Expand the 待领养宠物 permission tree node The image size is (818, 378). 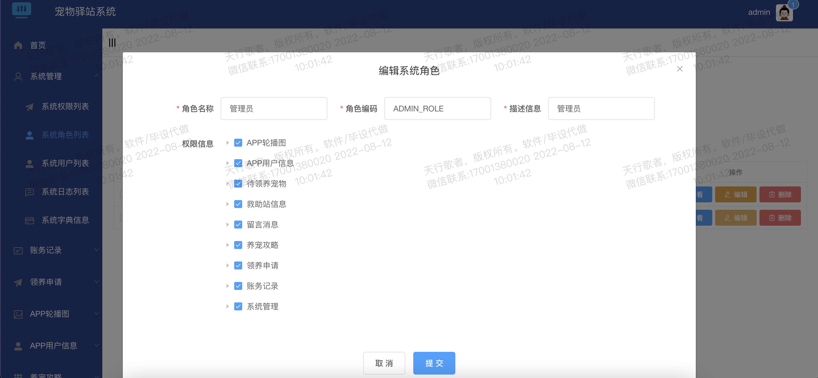tap(227, 184)
